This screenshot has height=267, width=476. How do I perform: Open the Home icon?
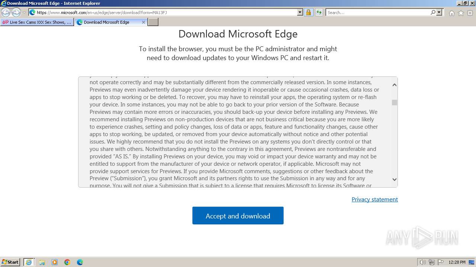click(x=451, y=13)
